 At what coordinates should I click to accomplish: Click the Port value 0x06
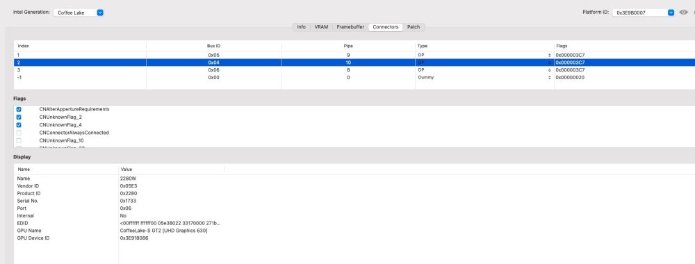click(125, 208)
